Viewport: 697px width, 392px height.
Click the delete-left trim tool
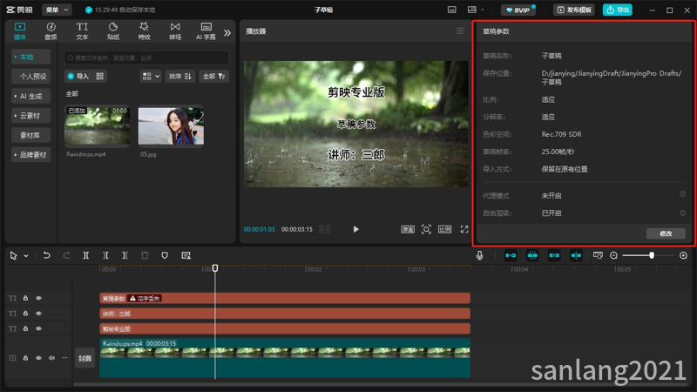(105, 255)
